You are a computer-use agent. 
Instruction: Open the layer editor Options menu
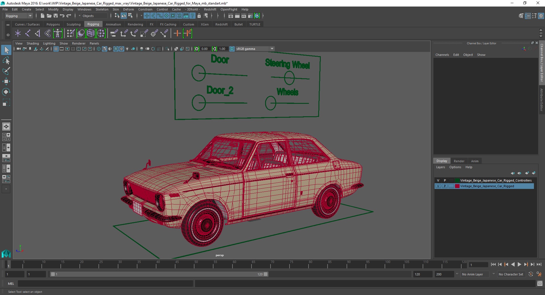(x=455, y=167)
